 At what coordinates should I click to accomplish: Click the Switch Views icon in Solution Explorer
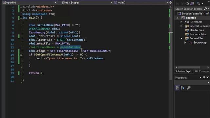tap(192, 4)
